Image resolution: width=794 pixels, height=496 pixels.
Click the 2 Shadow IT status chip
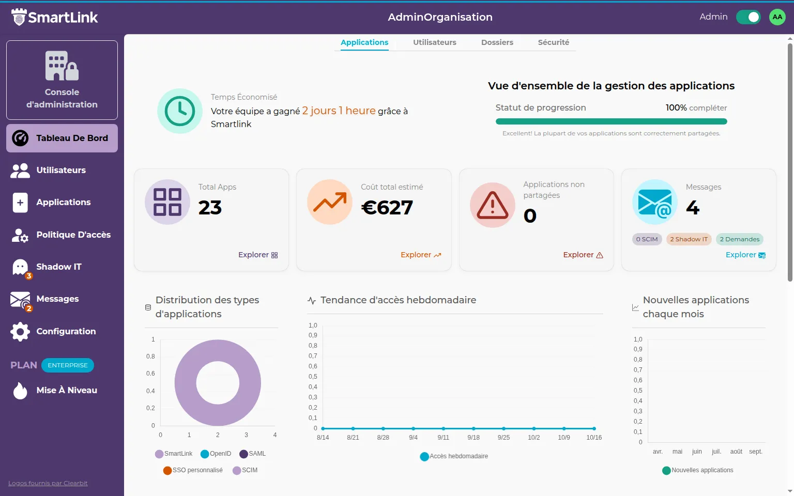tap(689, 239)
